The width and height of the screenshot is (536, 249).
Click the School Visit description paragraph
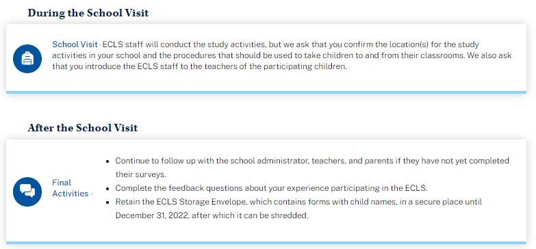tap(282, 55)
